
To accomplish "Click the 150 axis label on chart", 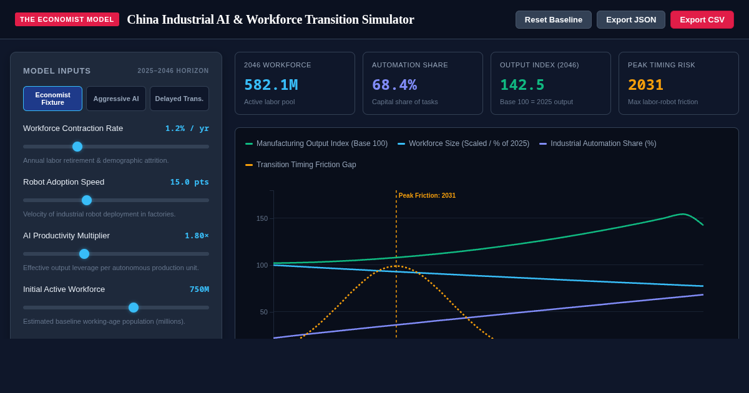I will [x=262, y=218].
